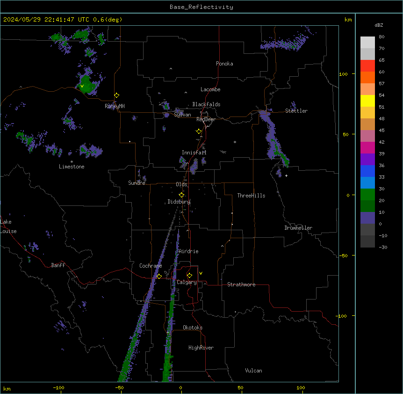Image resolution: width=403 pixels, height=394 pixels.
Task: Click the Drumheller label
Action: coord(298,228)
